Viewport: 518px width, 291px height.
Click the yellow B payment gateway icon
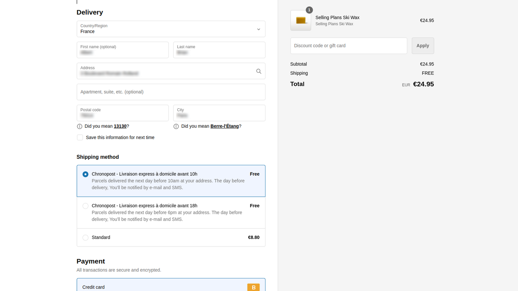click(x=253, y=287)
